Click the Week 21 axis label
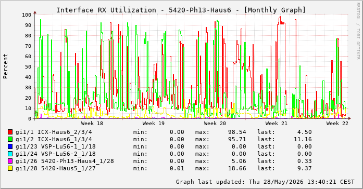Image resolution: width=363 pixels, height=189 pixels. (x=276, y=124)
